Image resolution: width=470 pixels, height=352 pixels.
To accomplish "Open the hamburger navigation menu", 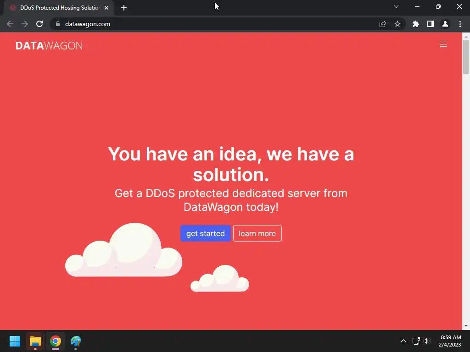I will (x=443, y=44).
